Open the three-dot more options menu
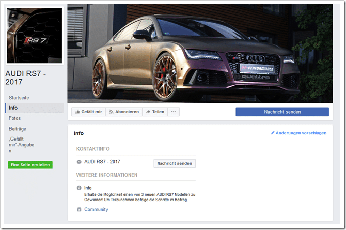 click(174, 112)
